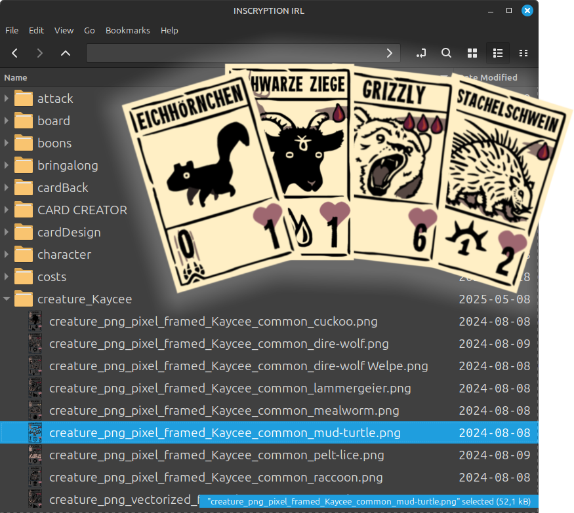Open the File menu

(12, 30)
